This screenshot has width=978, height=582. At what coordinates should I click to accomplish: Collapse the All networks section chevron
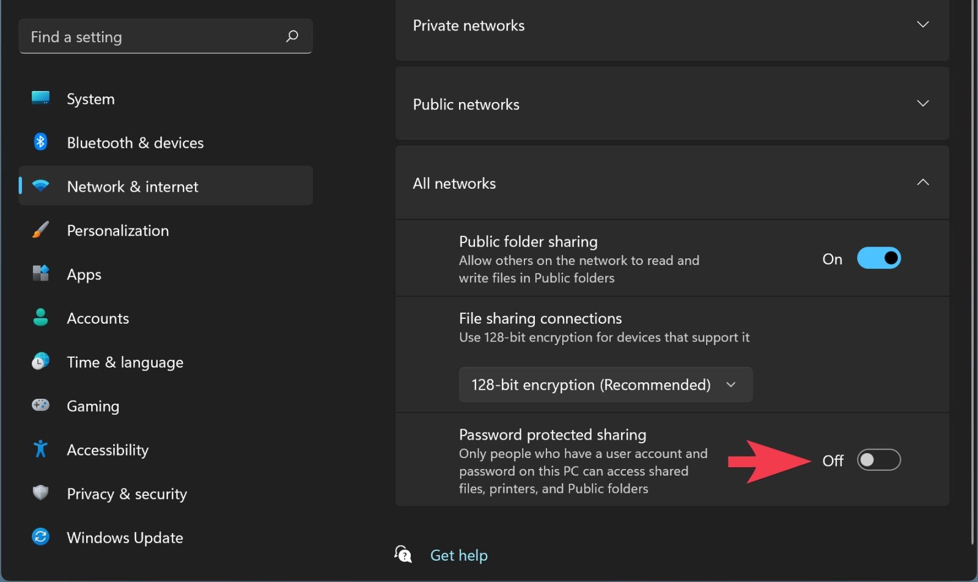coord(923,182)
